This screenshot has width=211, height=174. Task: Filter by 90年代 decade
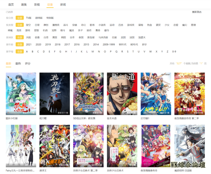pyautogui.click(x=123, y=44)
